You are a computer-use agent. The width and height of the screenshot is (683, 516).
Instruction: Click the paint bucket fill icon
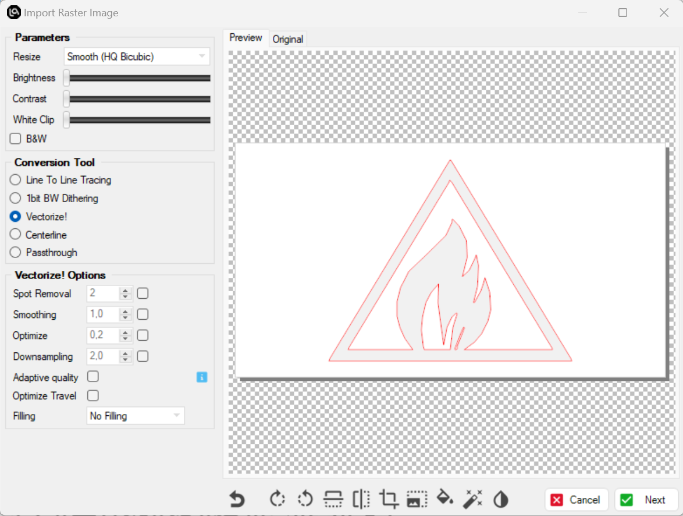(444, 499)
